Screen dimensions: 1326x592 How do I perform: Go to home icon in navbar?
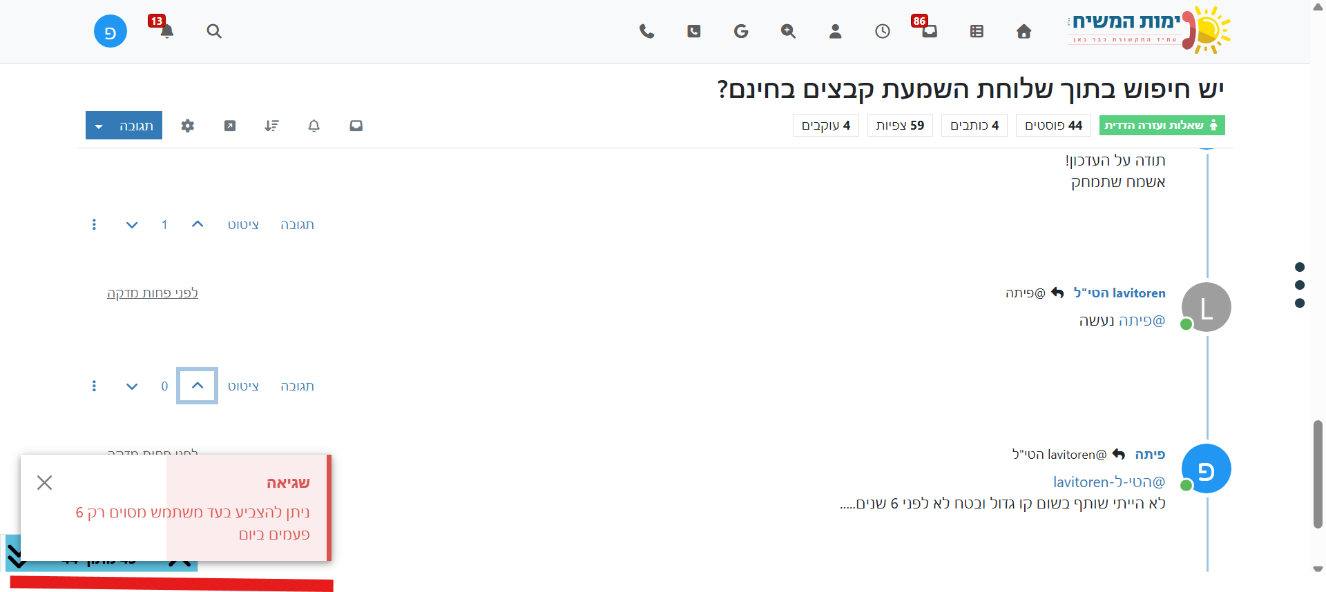point(1024,31)
